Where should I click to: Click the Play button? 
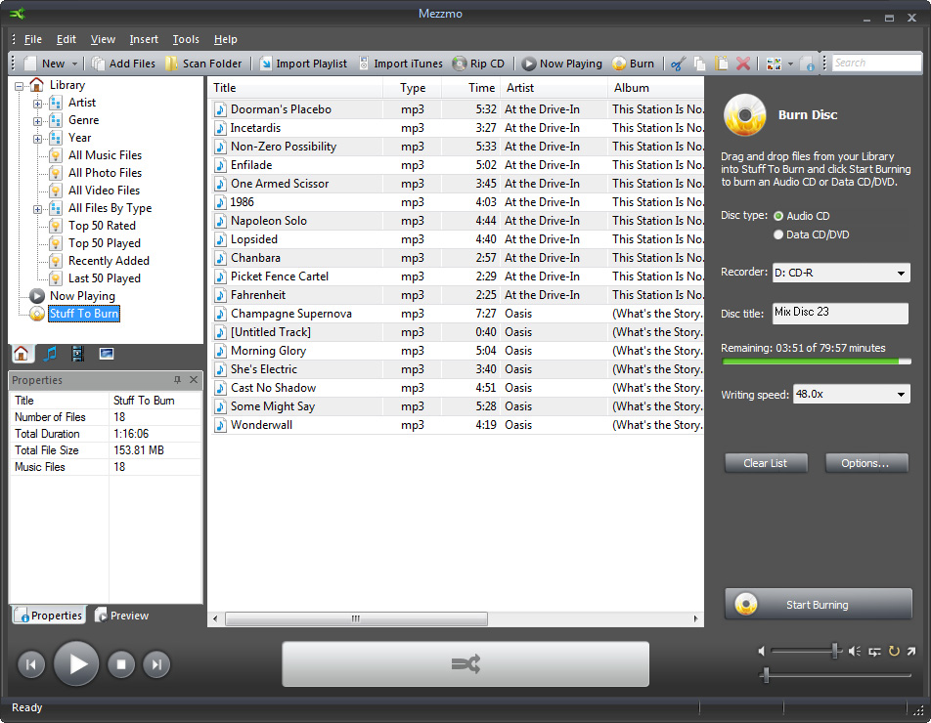point(76,663)
